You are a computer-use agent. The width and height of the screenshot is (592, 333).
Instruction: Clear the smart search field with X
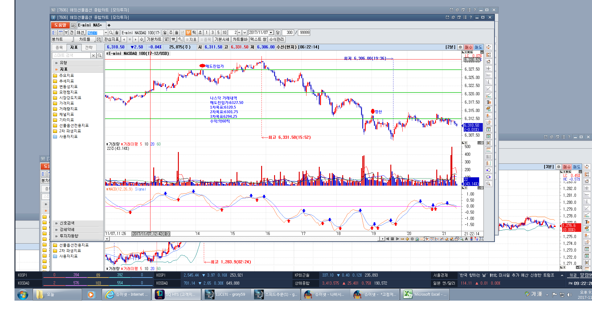(x=93, y=55)
